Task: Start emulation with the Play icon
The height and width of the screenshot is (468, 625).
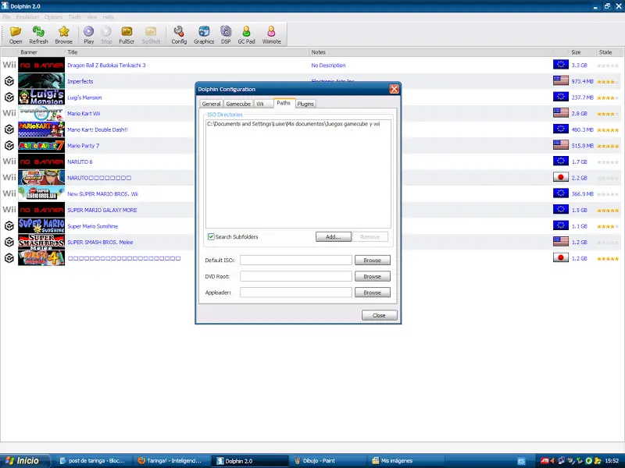Action: point(88,34)
